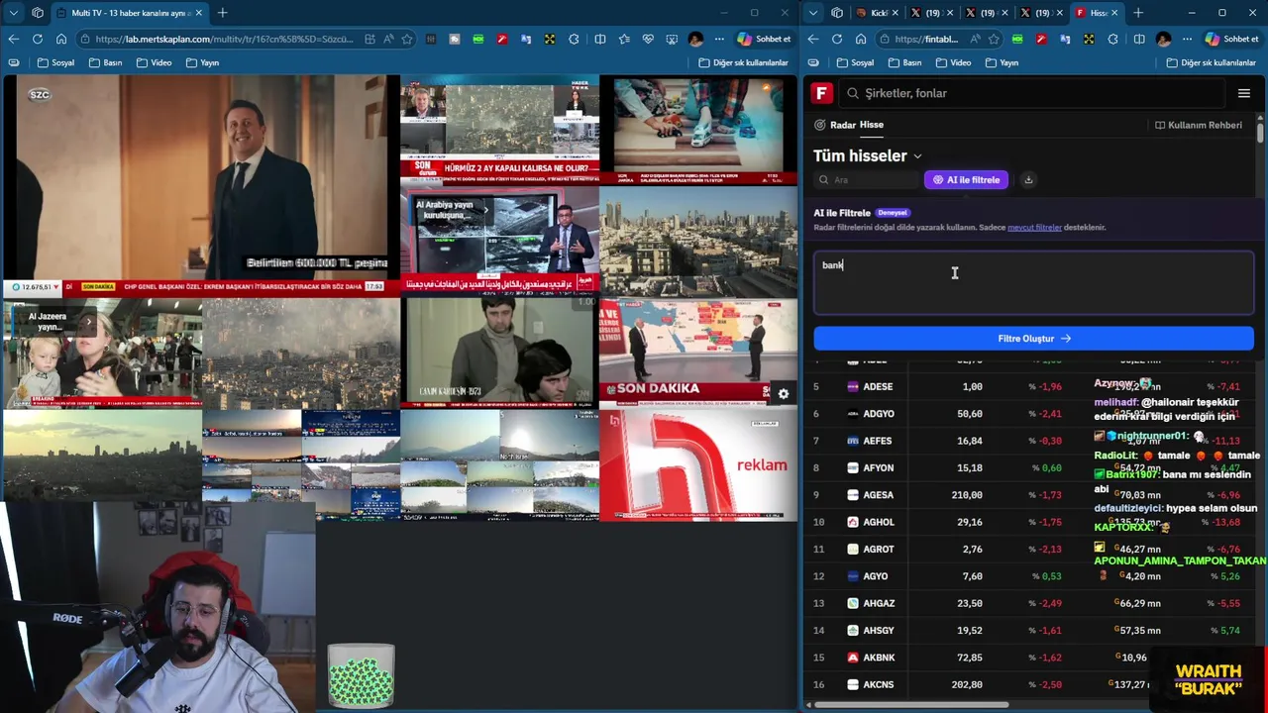Open Fintables hamburger menu icon
The height and width of the screenshot is (713, 1268).
coord(1244,93)
